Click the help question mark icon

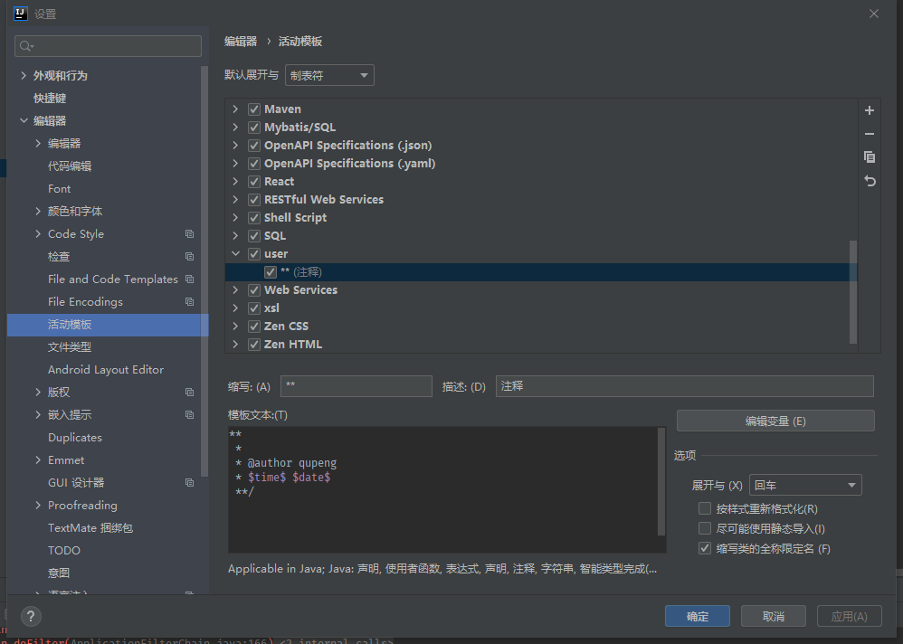tap(31, 616)
